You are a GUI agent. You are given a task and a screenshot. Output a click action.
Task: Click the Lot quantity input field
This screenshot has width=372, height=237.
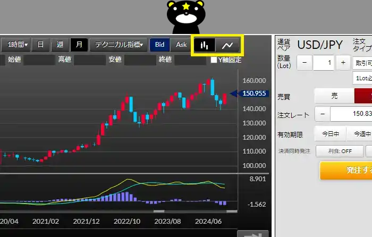[x=324, y=63]
